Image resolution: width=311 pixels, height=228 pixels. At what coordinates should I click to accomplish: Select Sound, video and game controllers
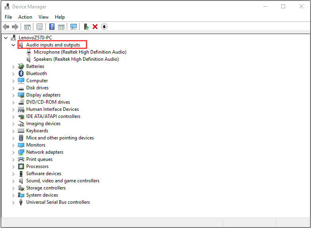62,181
